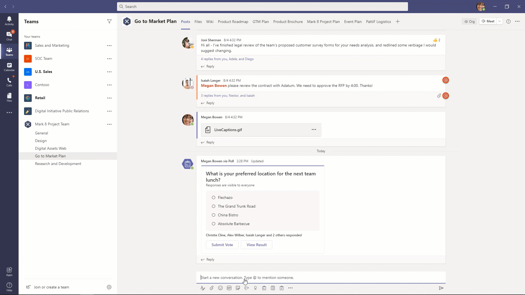Screen dimensions: 525x295
Task: Send the composed message
Action: click(441, 288)
